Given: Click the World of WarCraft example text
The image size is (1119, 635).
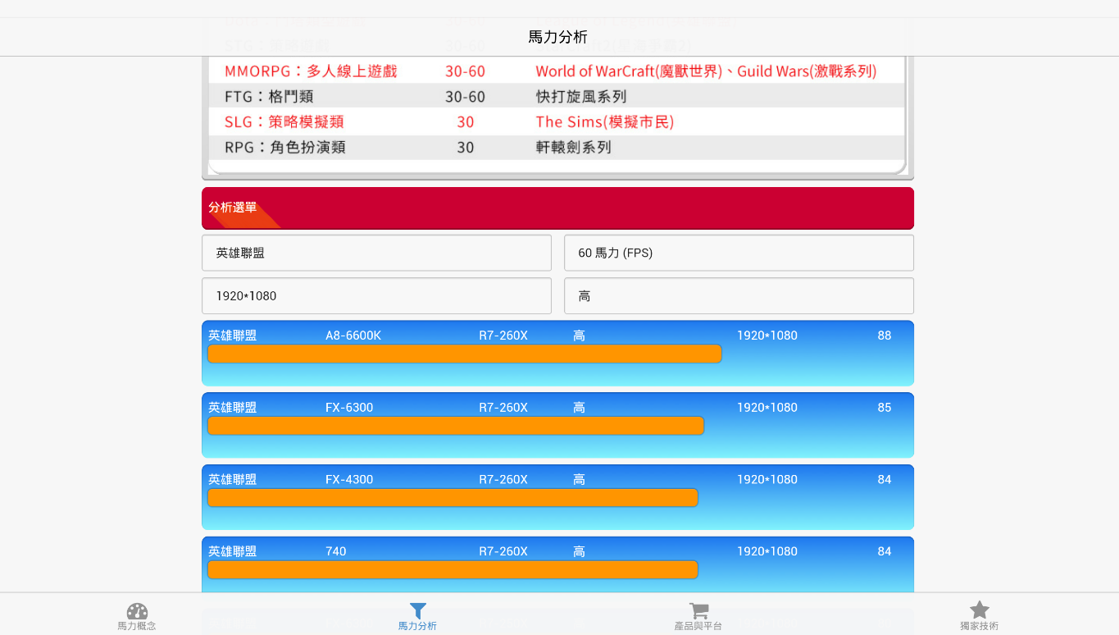Looking at the screenshot, I should (x=706, y=71).
